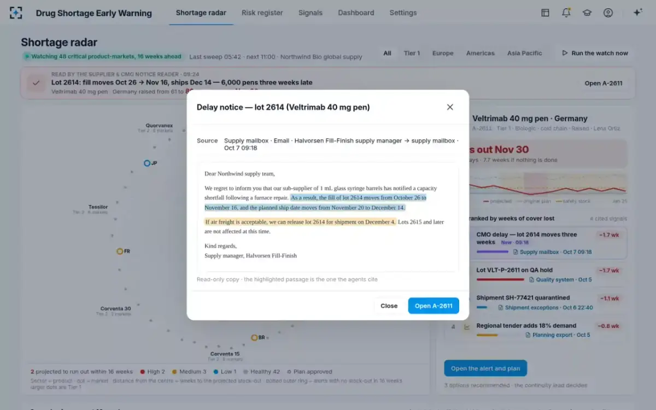The image size is (656, 410).
Task: Filter radar by Asia Pacific
Action: pyautogui.click(x=525, y=53)
